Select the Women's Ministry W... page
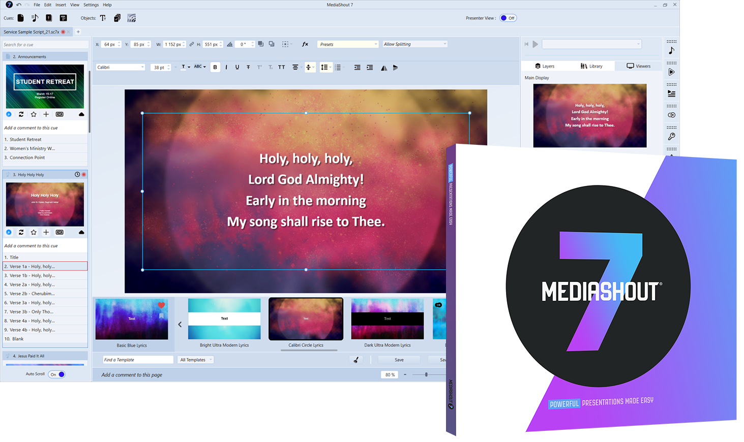744x442 pixels. 45,148
